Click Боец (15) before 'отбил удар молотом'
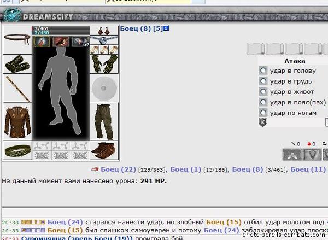Image resolution: width=328 pixels, height=240 pixels. pos(224,222)
